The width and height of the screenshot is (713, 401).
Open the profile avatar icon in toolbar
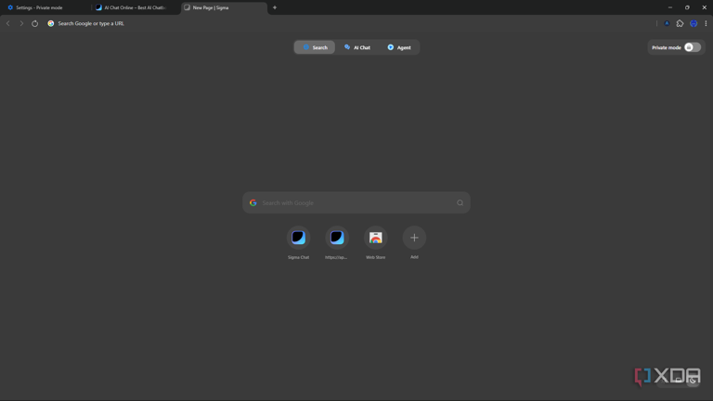coord(694,23)
